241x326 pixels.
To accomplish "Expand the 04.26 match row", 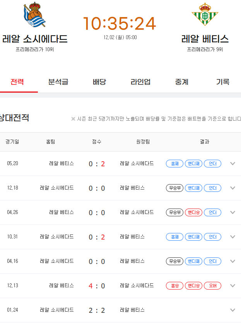I will click(233, 212).
